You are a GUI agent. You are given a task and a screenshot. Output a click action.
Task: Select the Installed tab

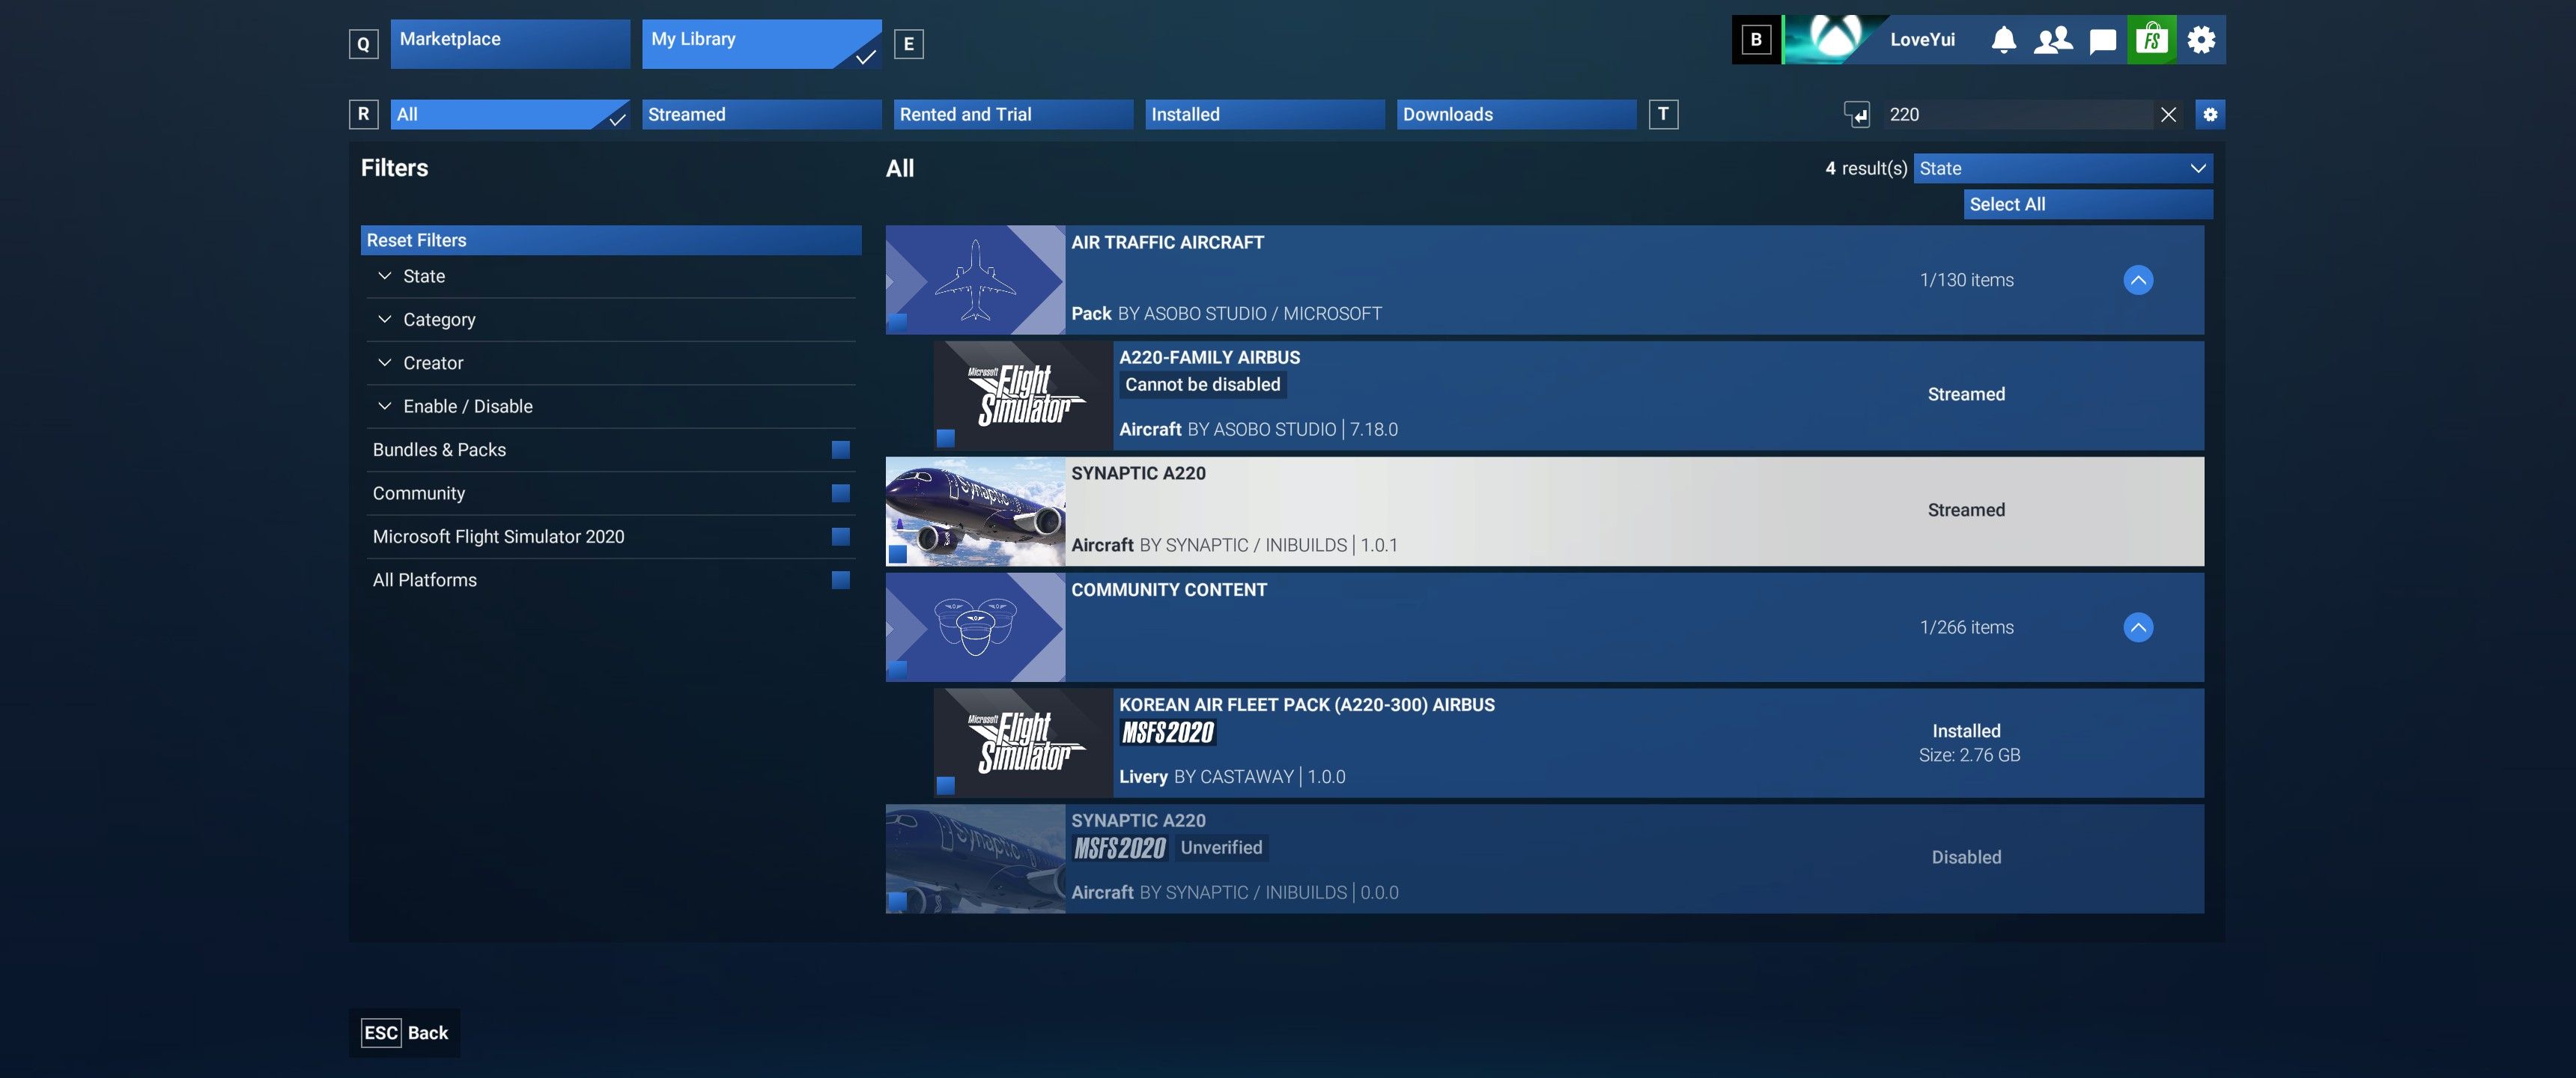click(1265, 114)
